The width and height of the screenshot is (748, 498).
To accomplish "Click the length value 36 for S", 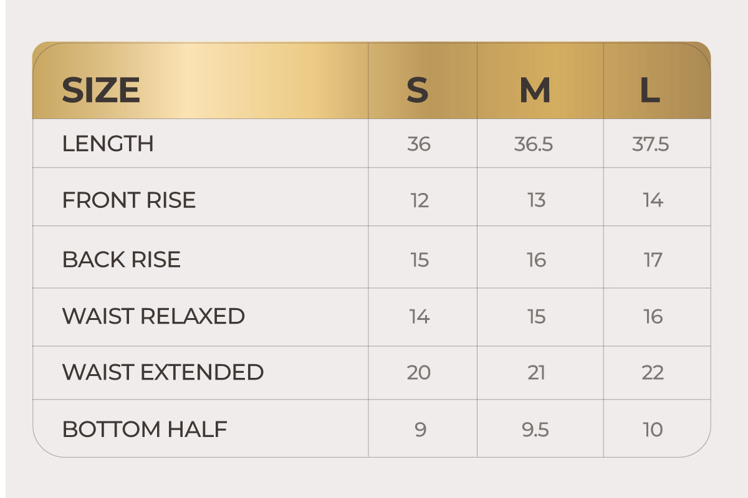I will pyautogui.click(x=419, y=144).
